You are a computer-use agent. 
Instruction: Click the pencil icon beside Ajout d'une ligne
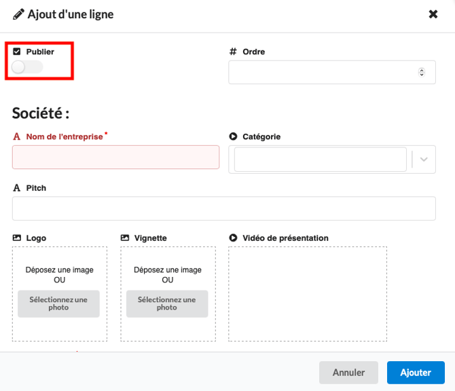(18, 14)
